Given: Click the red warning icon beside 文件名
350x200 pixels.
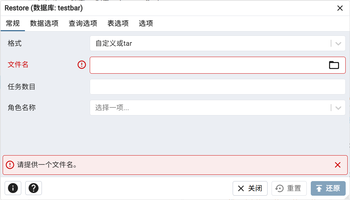Looking at the screenshot, I should (x=82, y=65).
